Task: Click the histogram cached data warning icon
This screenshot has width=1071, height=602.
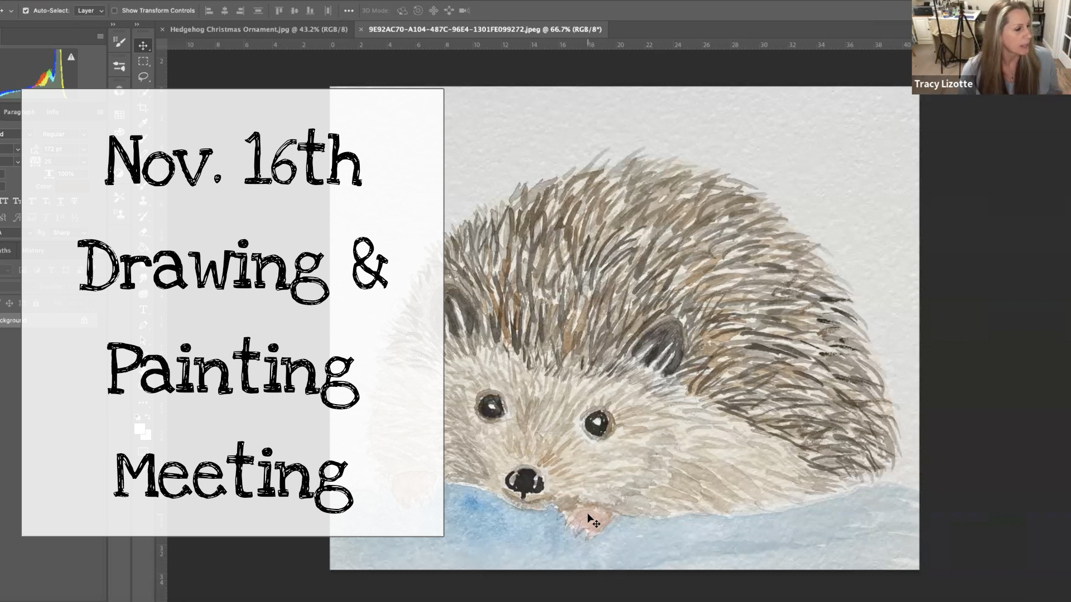Action: pyautogui.click(x=71, y=57)
